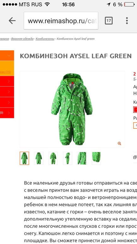Select the leg cuff detail thumbnail
The image size is (137, 244).
pos(96,158)
